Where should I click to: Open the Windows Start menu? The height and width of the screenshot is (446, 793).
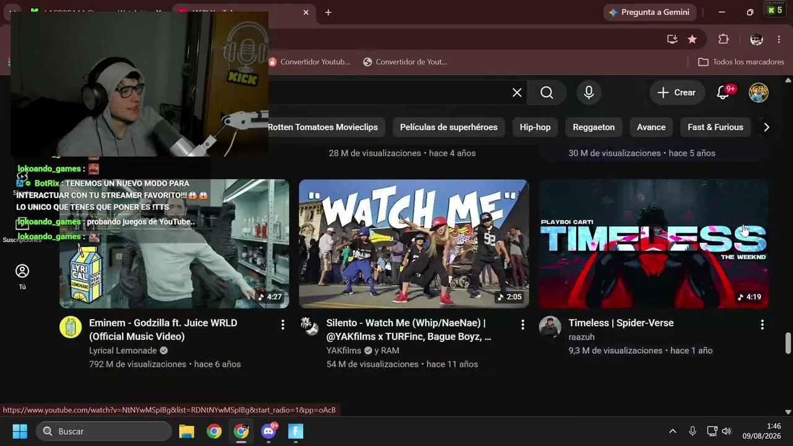(20, 431)
